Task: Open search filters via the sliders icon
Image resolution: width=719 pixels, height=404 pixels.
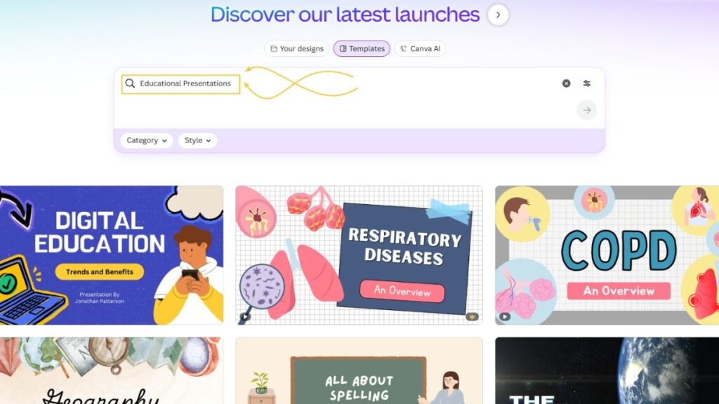Action: tap(587, 83)
